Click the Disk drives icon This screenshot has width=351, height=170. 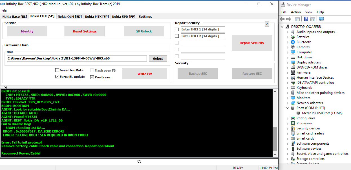tap(293, 57)
